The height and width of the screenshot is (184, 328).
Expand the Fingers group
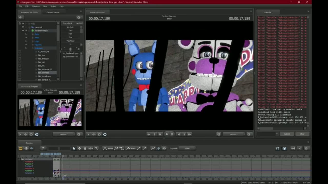(26, 44)
